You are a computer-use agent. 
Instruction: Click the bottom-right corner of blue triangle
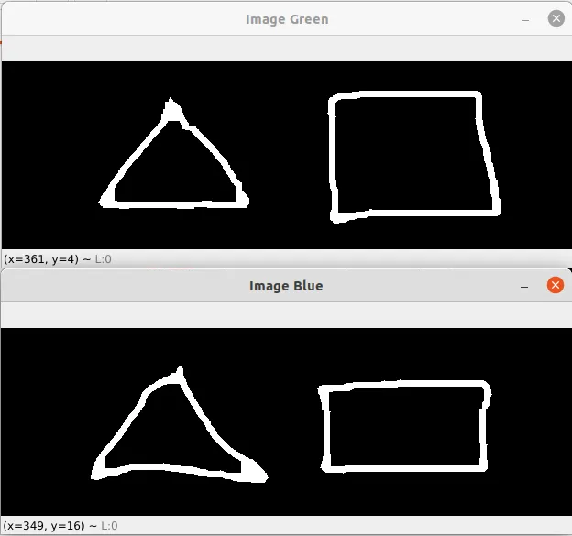point(256,472)
